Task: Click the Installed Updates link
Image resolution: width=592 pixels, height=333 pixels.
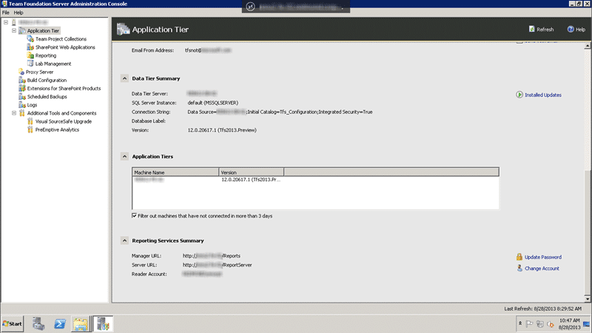Action: (543, 95)
